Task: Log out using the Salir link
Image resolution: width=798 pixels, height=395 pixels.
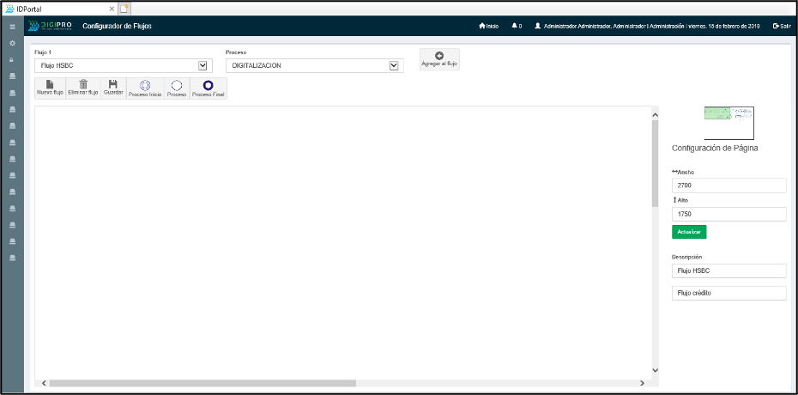Action: (x=781, y=26)
